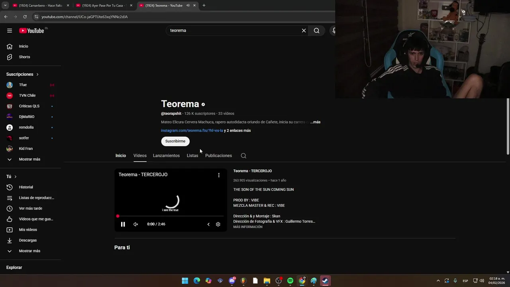Open Steam from the taskbar

(325, 281)
